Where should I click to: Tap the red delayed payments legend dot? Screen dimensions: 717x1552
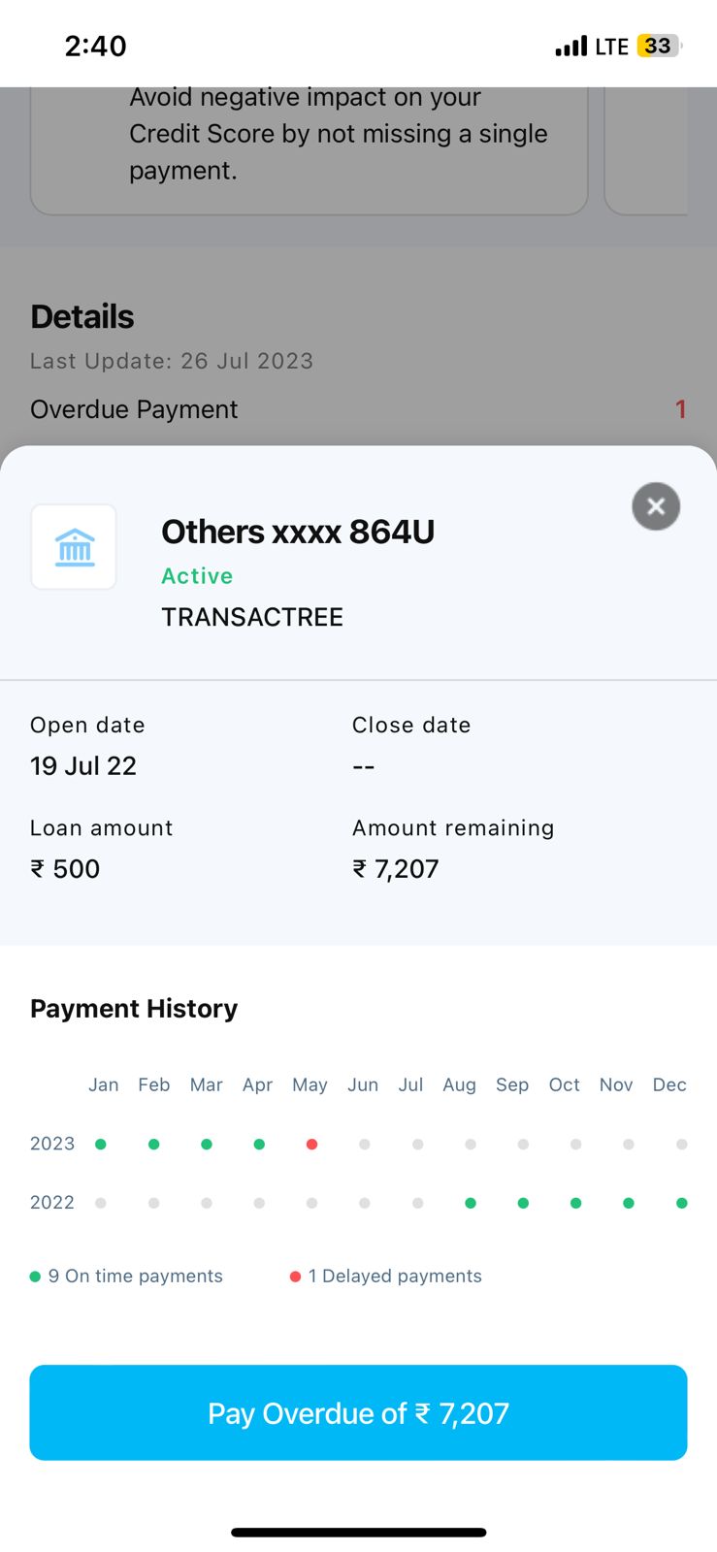click(x=296, y=1277)
